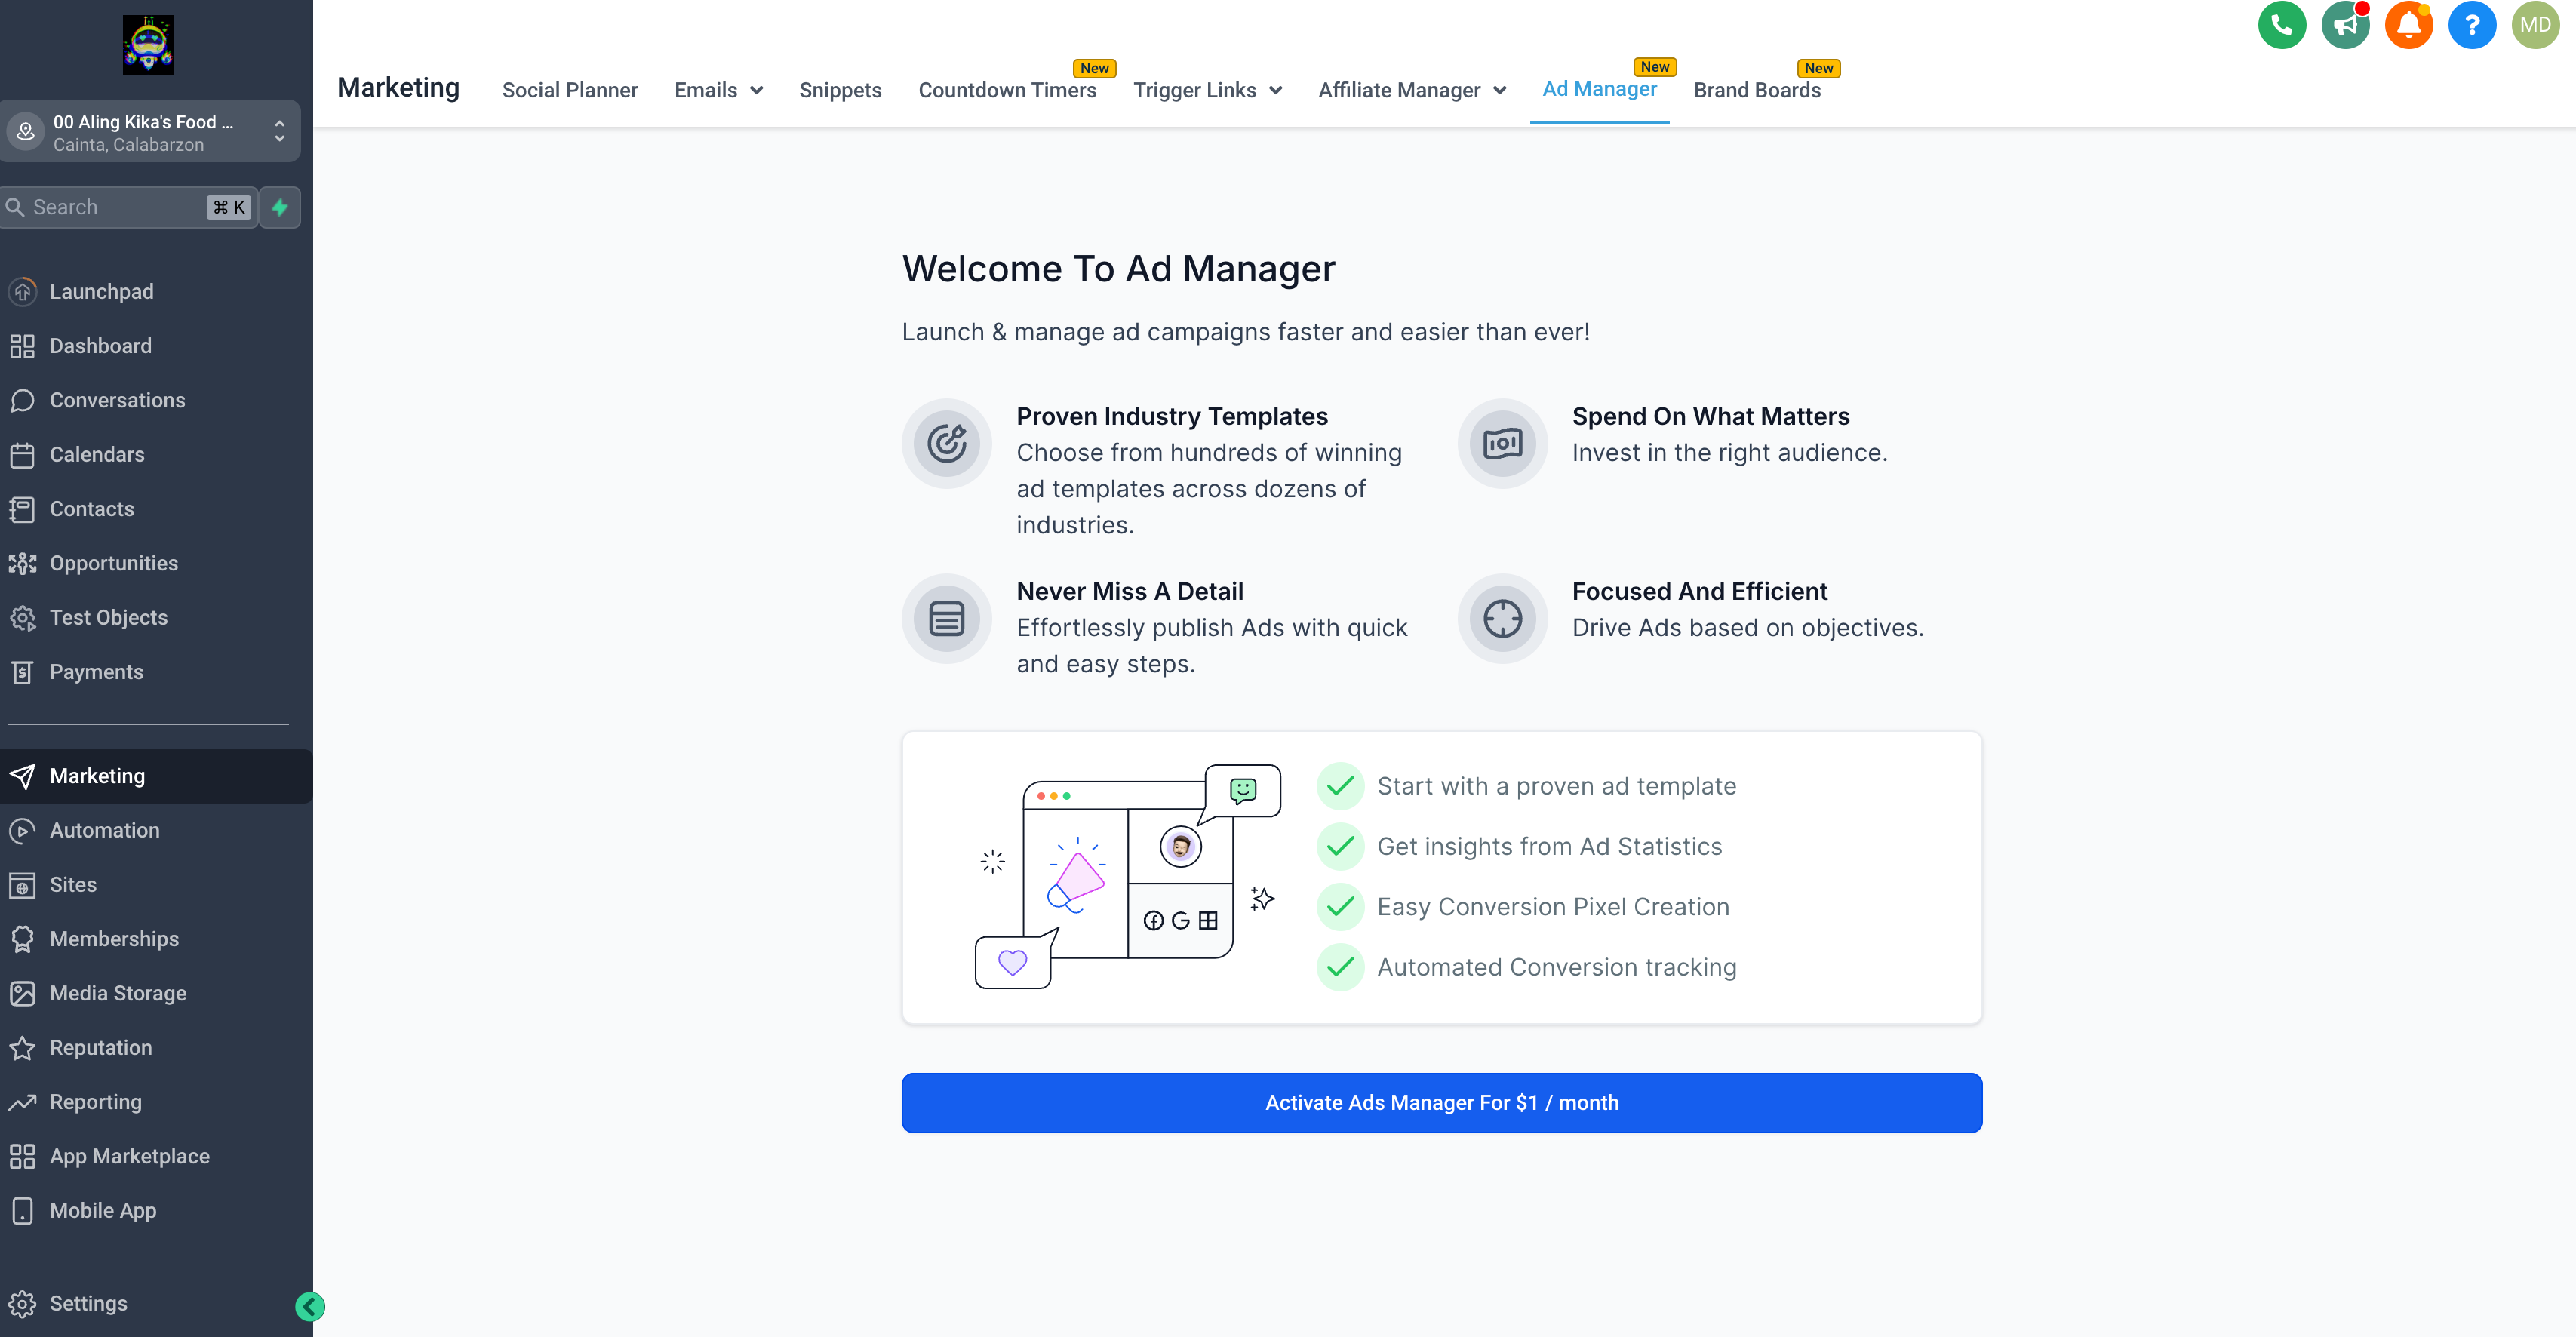Expand the Affiliate Manager dropdown
2576x1337 pixels.
point(1411,90)
